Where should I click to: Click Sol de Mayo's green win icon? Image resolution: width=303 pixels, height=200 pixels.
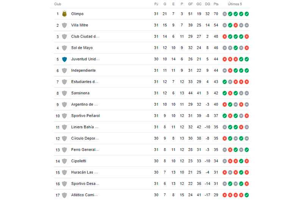236,48
